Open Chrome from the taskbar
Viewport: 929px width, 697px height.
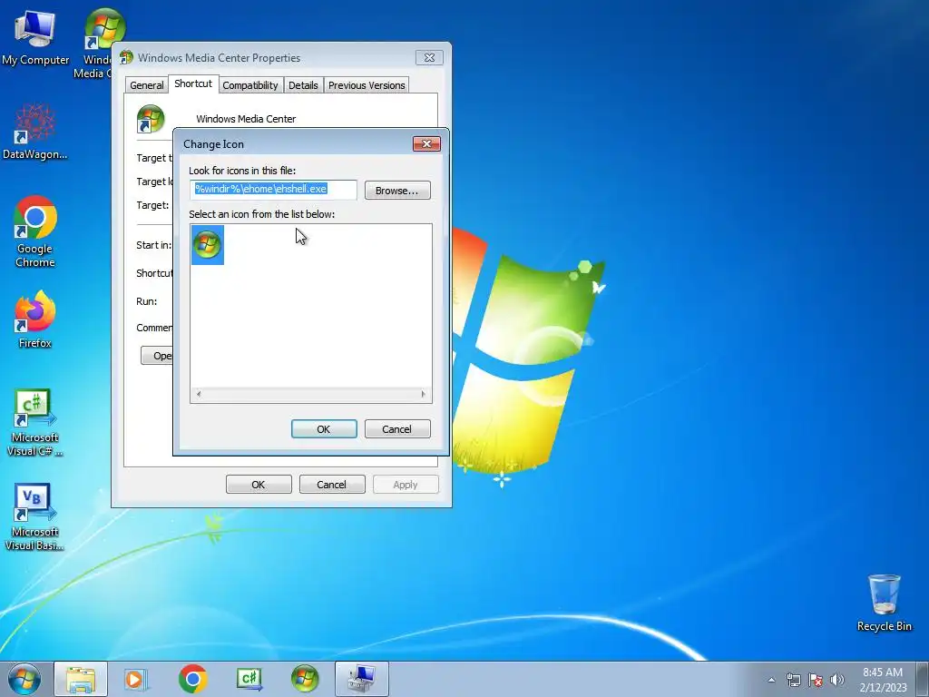click(x=192, y=679)
